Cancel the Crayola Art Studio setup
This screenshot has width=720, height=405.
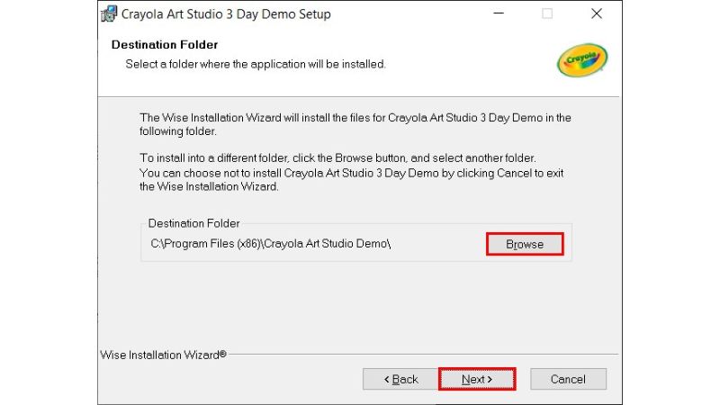click(568, 379)
